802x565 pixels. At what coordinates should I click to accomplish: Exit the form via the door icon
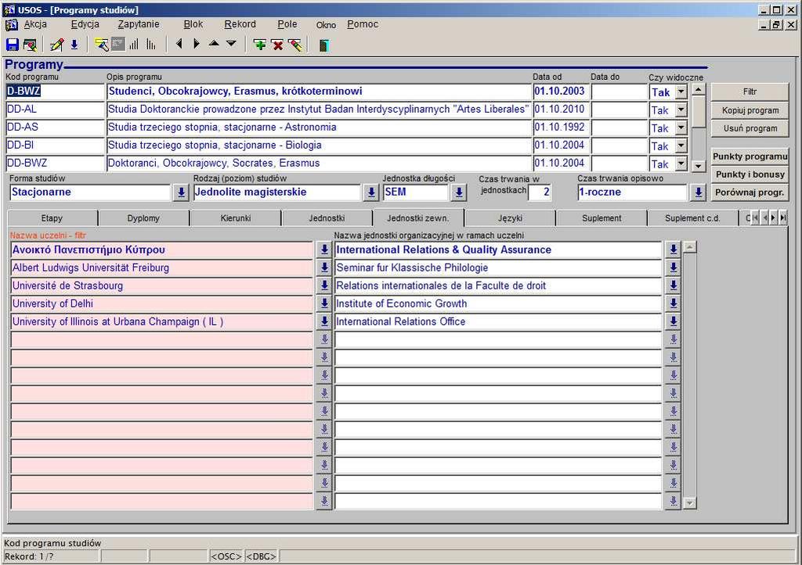click(323, 45)
